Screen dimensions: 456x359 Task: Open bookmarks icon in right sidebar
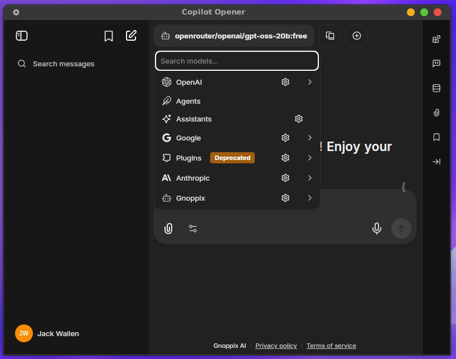(x=436, y=137)
